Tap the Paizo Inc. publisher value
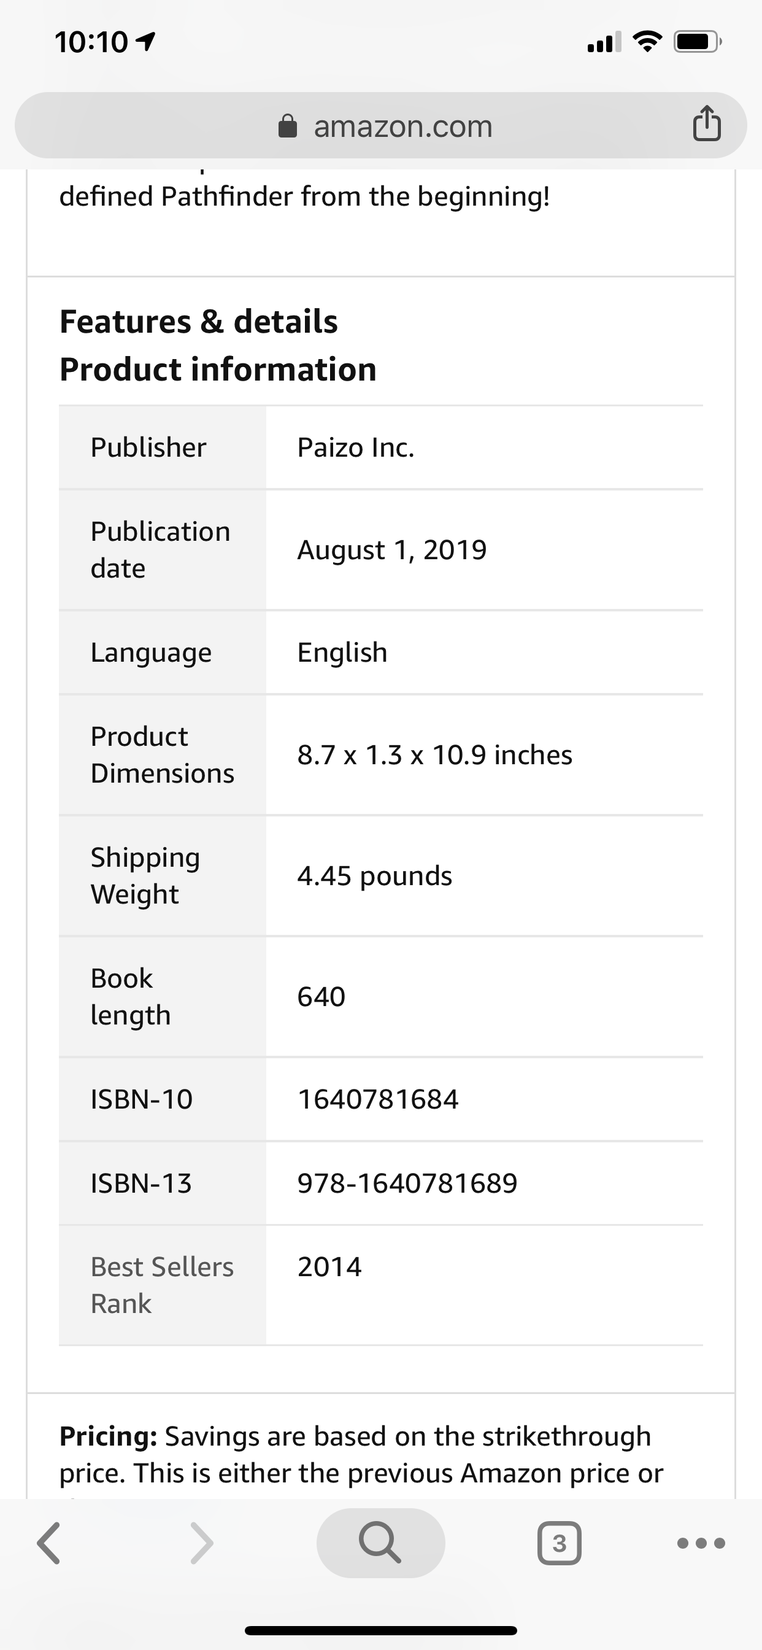The height and width of the screenshot is (1650, 762). click(x=356, y=447)
